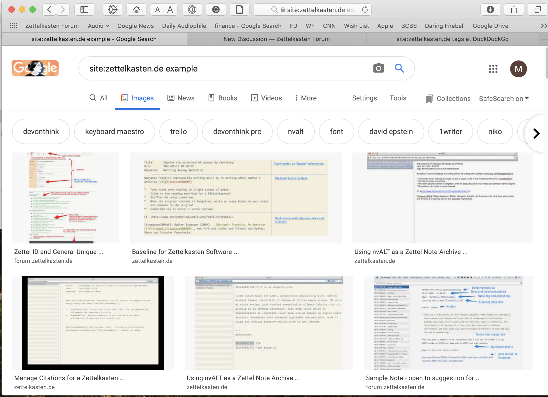548x397 pixels.
Task: Open the Wish List bookmark
Action: [x=357, y=26]
